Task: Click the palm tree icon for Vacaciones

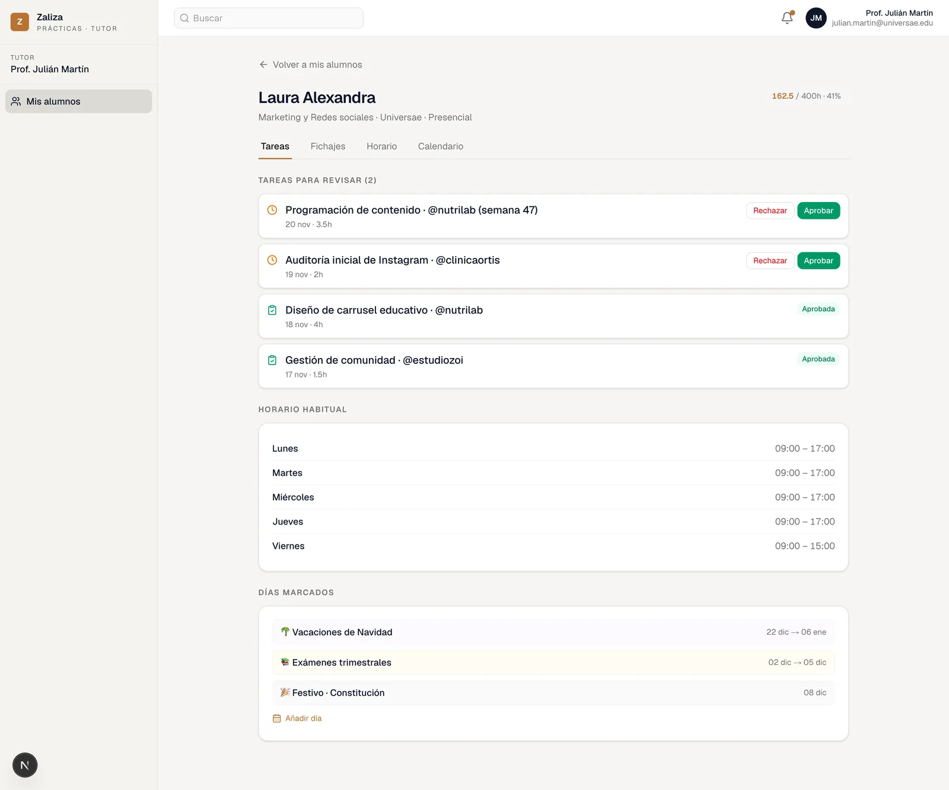Action: [285, 632]
